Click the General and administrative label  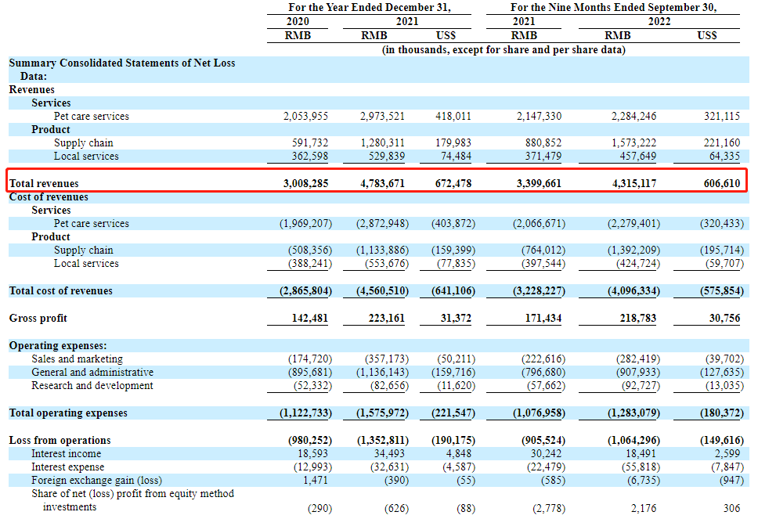92,373
